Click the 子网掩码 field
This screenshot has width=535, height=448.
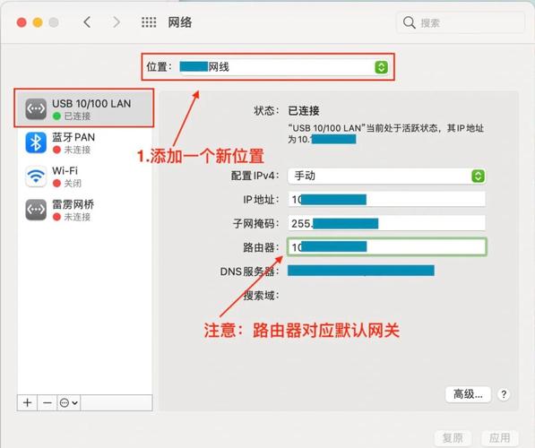[x=386, y=223]
